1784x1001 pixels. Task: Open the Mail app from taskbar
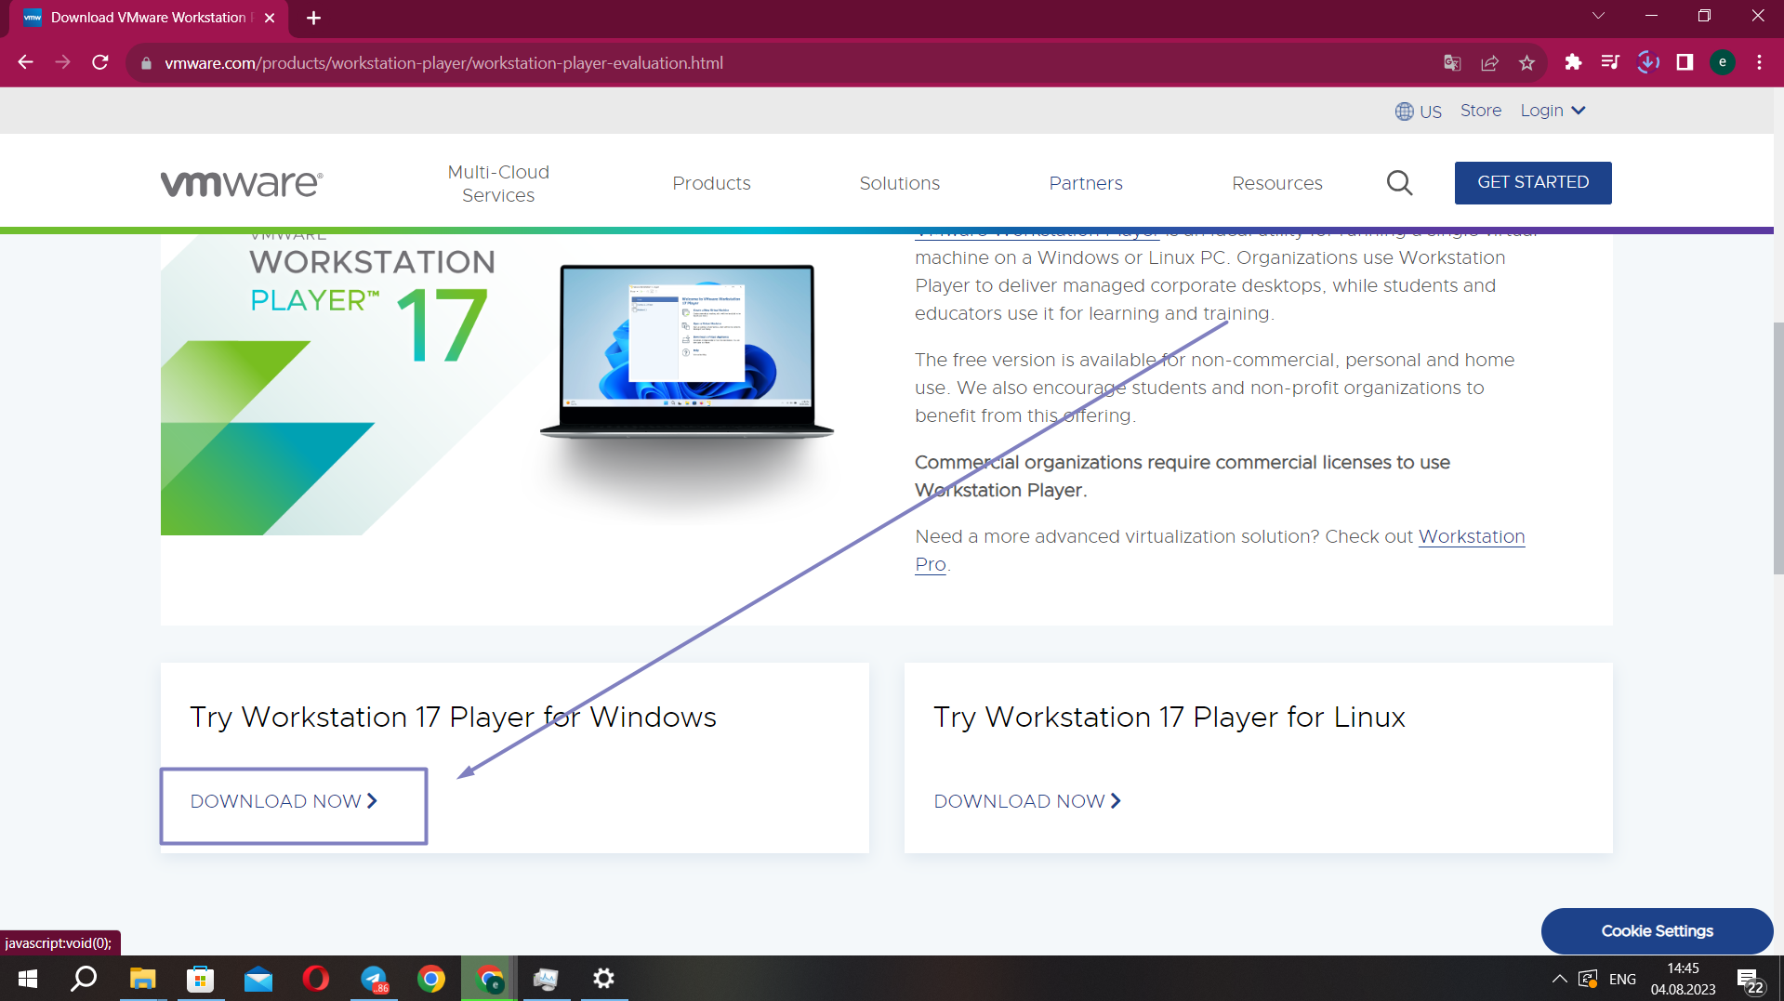(258, 979)
